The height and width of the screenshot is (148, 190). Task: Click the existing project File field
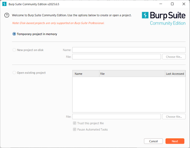point(117,117)
